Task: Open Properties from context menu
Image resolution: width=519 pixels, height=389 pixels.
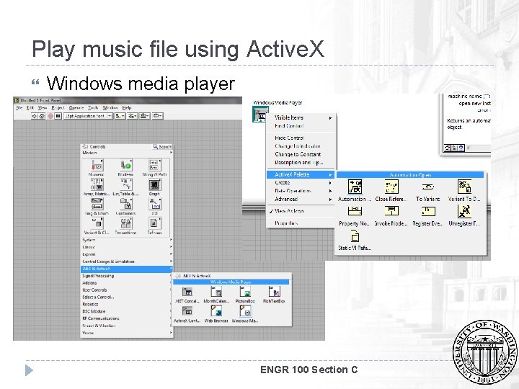Action: tap(301, 223)
